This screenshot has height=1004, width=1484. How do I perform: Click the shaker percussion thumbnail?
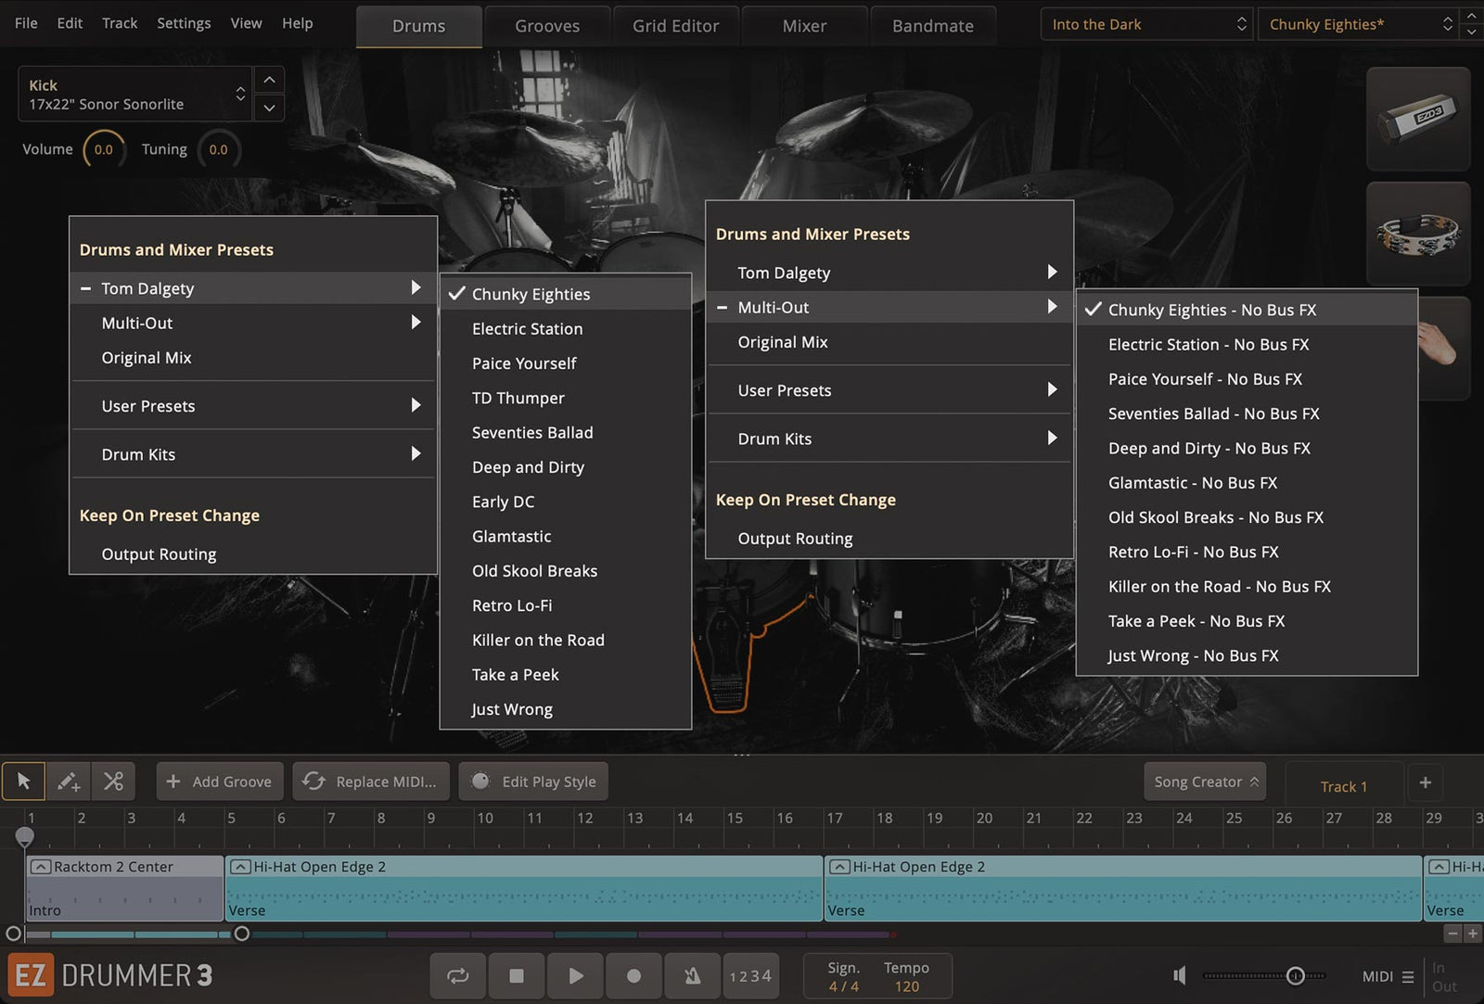(x=1418, y=118)
